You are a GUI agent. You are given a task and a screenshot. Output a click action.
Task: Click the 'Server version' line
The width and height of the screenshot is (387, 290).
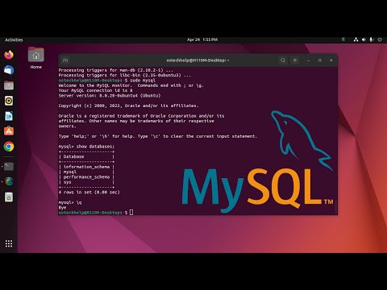[110, 96]
